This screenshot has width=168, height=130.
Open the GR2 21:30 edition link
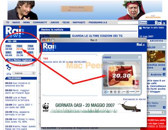(19, 54)
